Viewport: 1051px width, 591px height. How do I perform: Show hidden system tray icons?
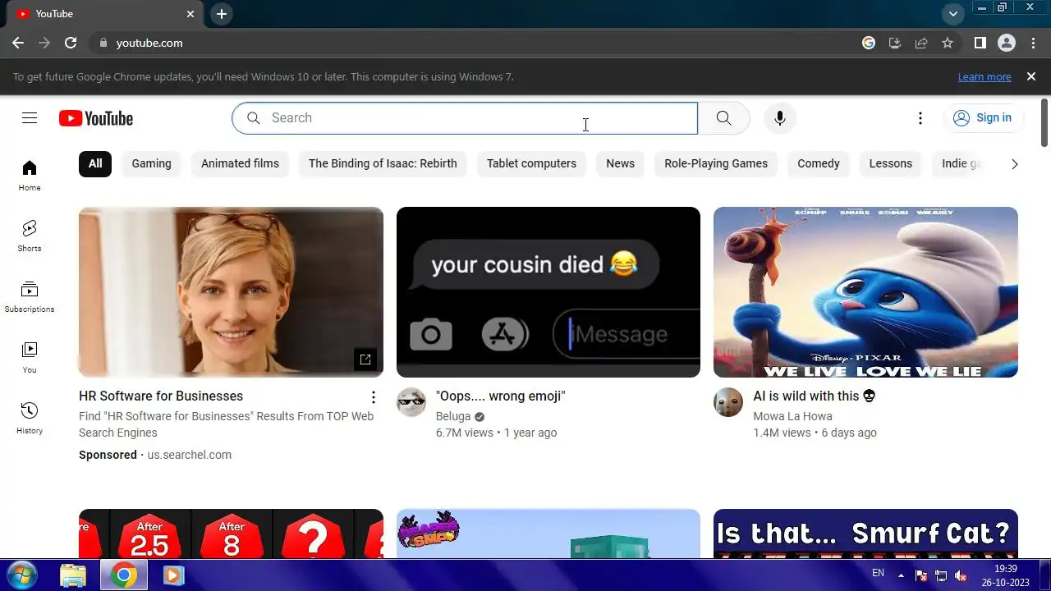901,575
